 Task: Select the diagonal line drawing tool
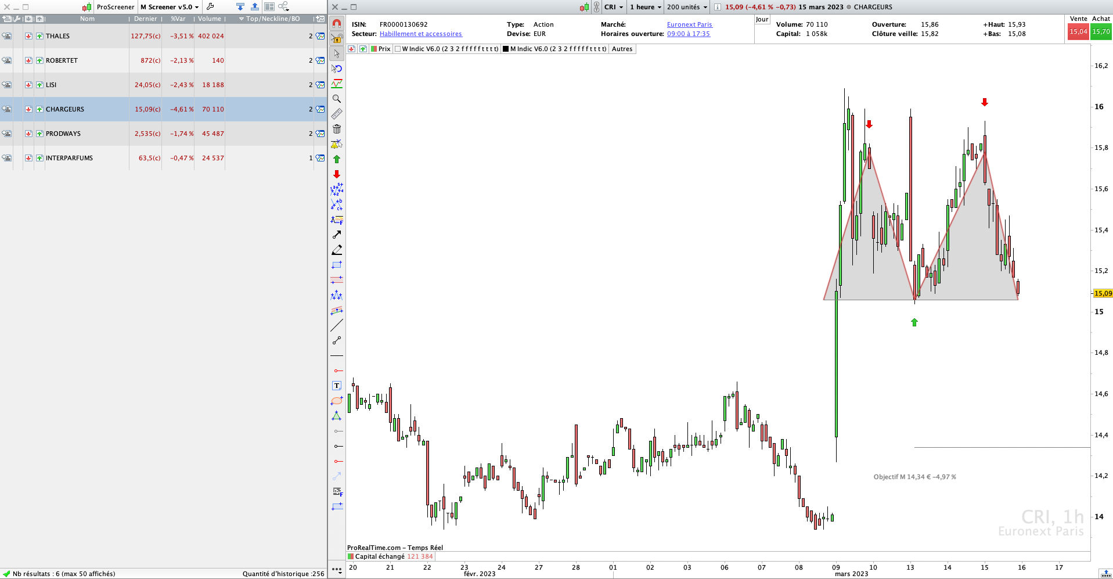click(x=337, y=325)
